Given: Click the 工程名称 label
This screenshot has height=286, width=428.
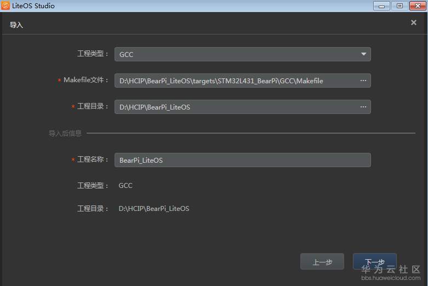Looking at the screenshot, I should [93, 159].
